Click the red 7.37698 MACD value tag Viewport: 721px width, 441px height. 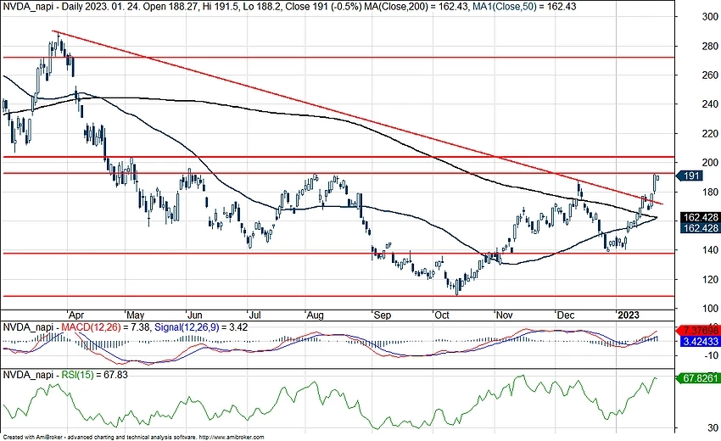pos(700,331)
